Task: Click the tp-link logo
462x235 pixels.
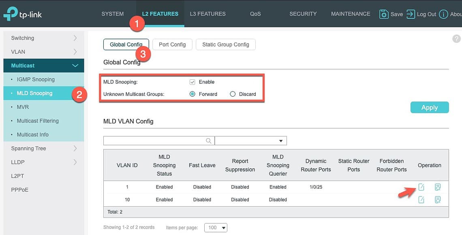Action: [x=22, y=14]
